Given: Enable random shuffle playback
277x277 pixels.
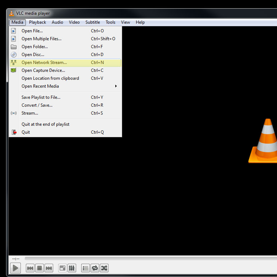Looking at the screenshot, I should [x=104, y=268].
